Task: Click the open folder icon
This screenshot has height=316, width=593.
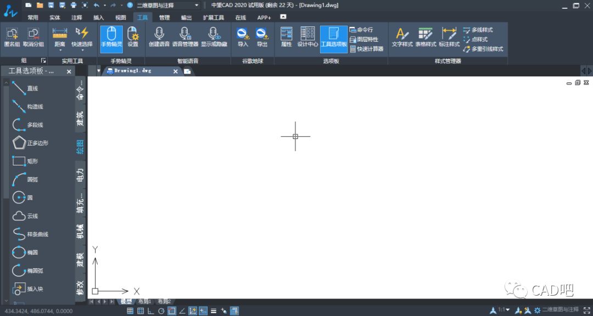Action: tap(40, 5)
